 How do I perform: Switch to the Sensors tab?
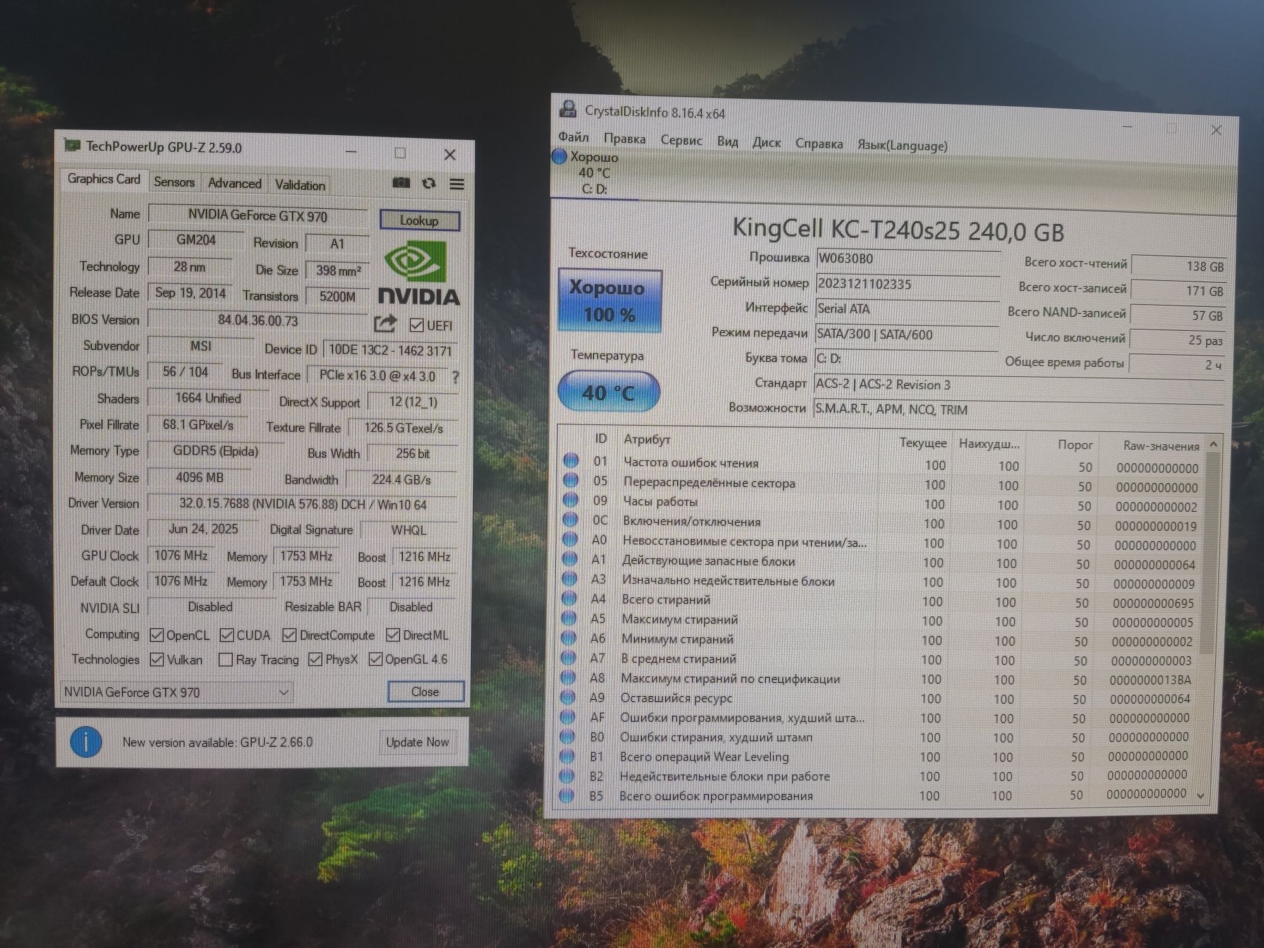point(174,183)
